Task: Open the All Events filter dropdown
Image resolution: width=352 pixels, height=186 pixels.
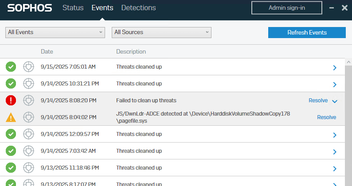Action: (x=55, y=32)
